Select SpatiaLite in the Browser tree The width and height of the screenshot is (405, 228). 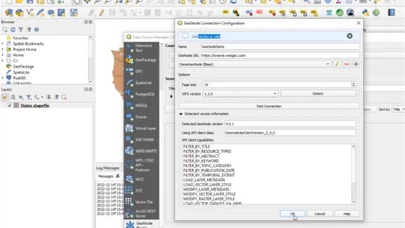21,72
